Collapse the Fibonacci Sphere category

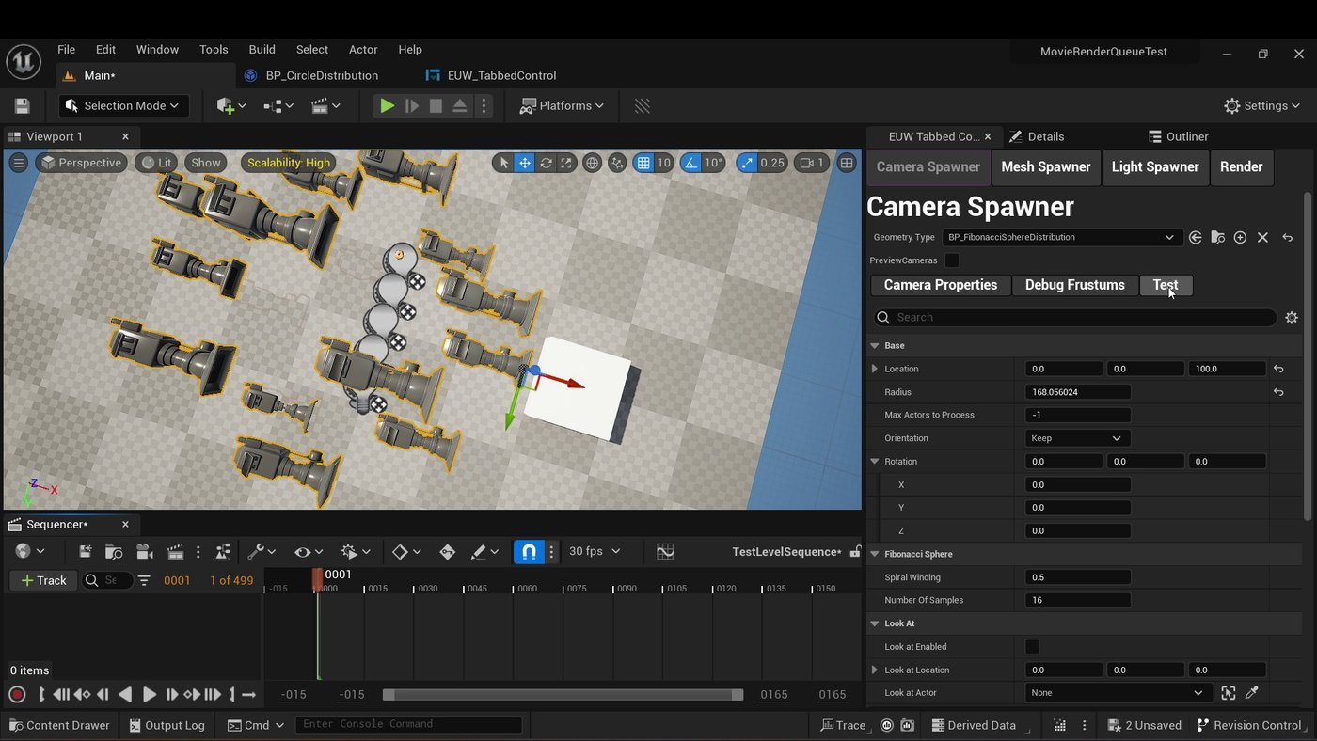click(875, 554)
